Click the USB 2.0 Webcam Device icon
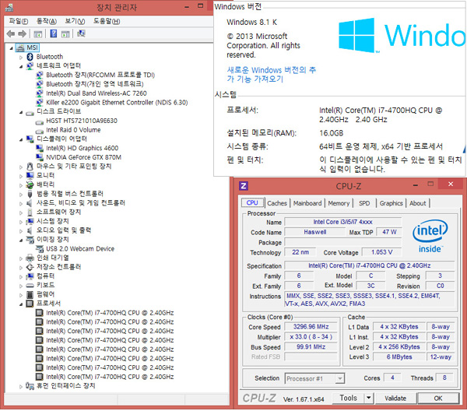Image resolution: width=467 pixels, height=411 pixels. [40, 248]
